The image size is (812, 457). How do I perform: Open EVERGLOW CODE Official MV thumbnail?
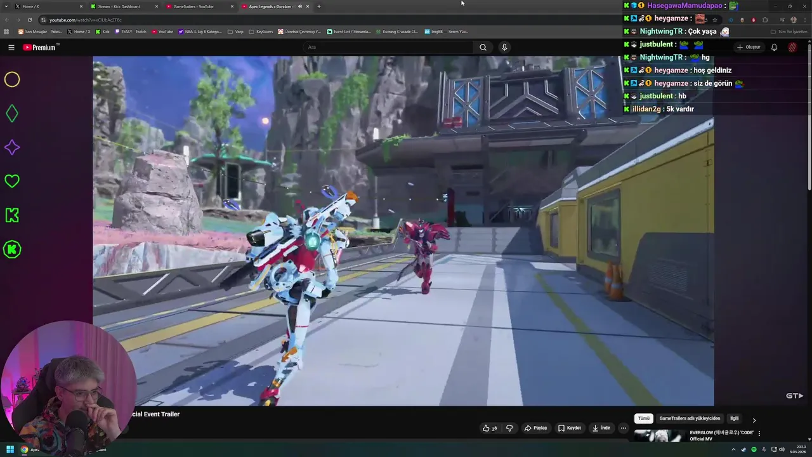pos(660,435)
